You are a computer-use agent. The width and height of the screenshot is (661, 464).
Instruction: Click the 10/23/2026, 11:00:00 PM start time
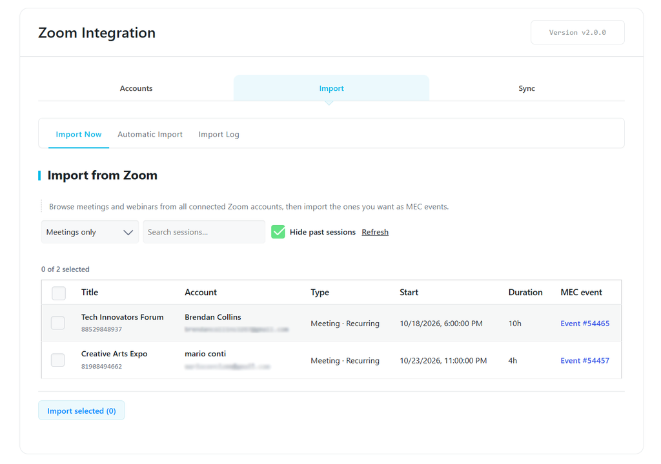pos(443,360)
